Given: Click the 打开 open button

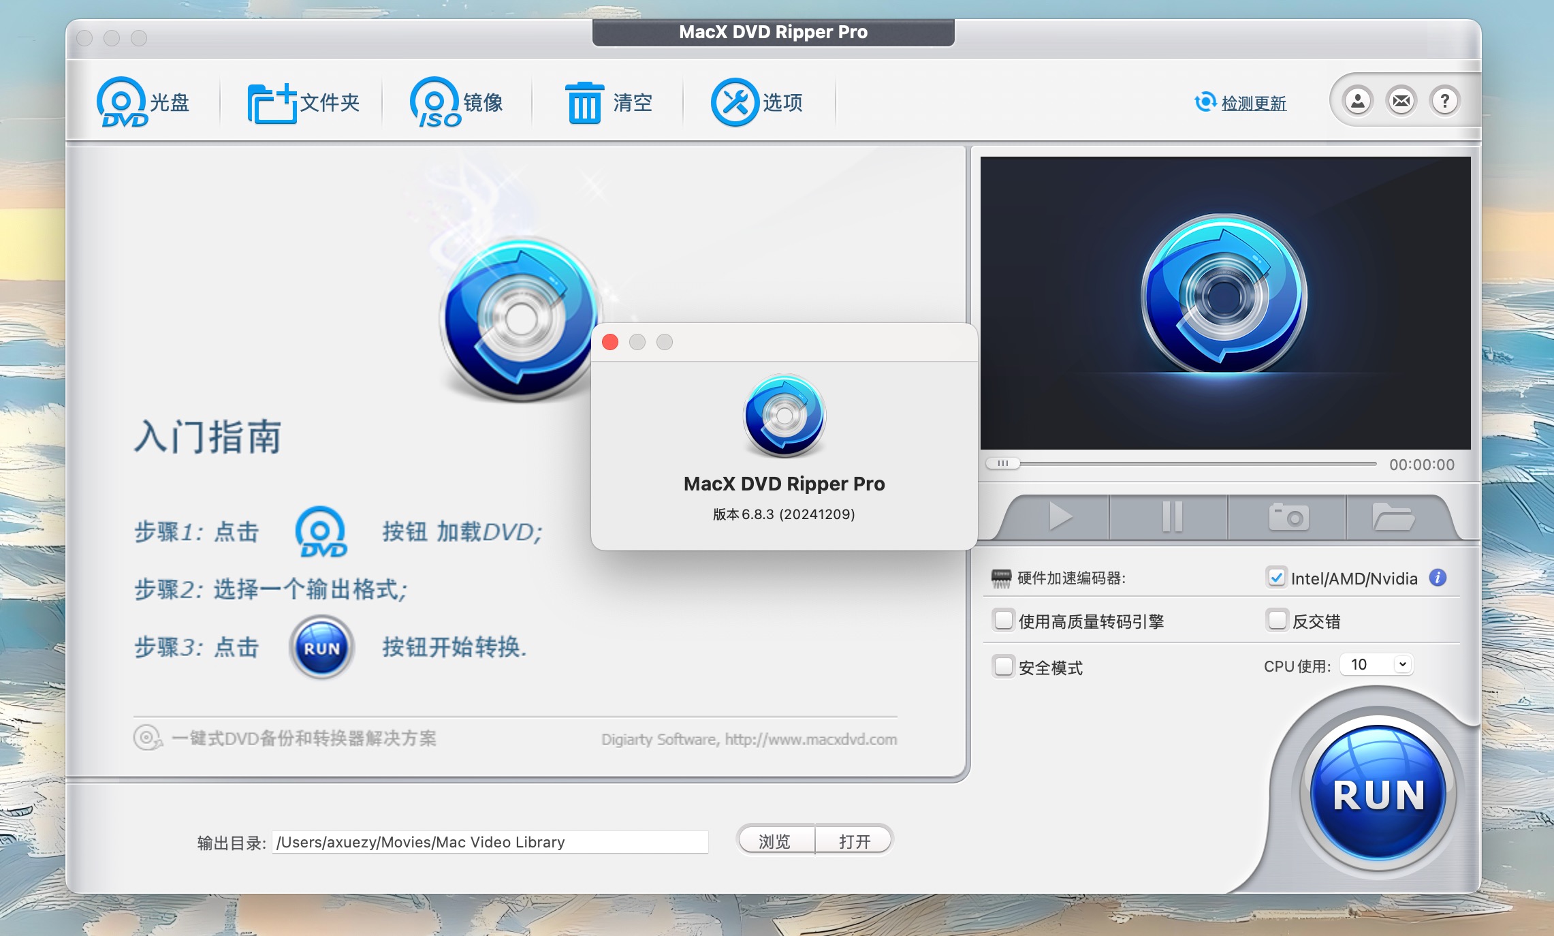Looking at the screenshot, I should coord(855,841).
